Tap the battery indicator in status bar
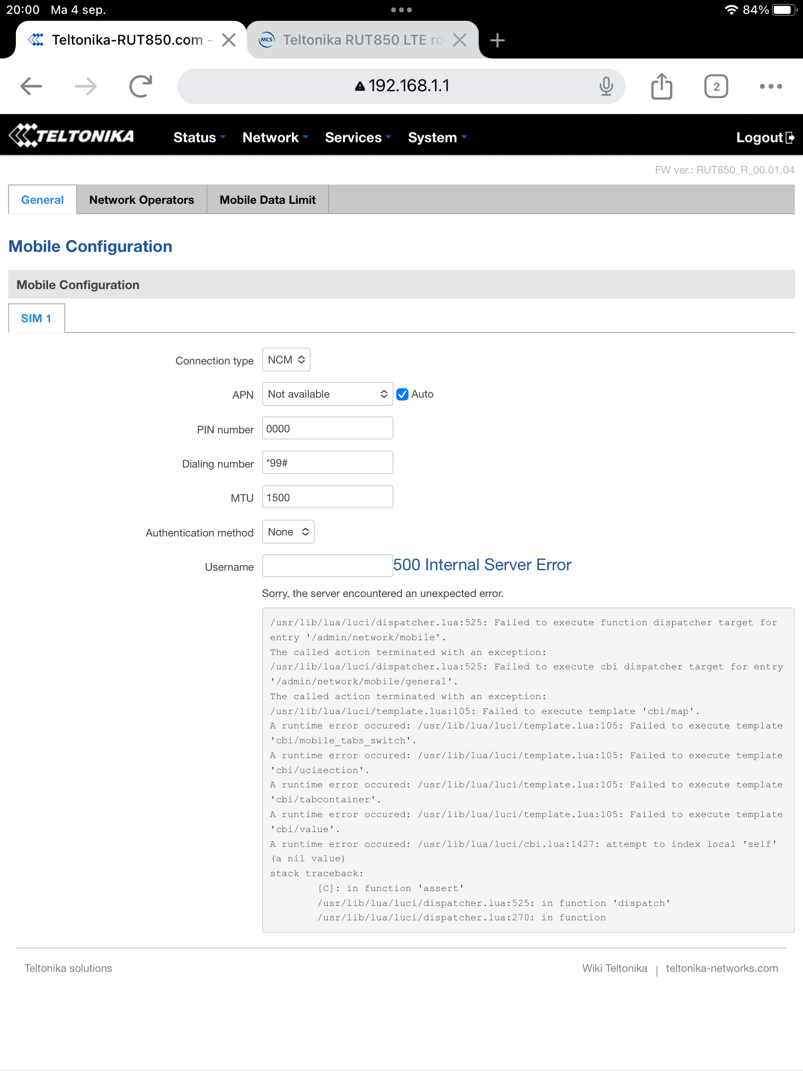The image size is (803, 1071). (785, 10)
